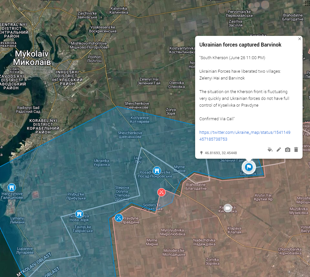Click the pencil edit icon in popup

[279, 149]
